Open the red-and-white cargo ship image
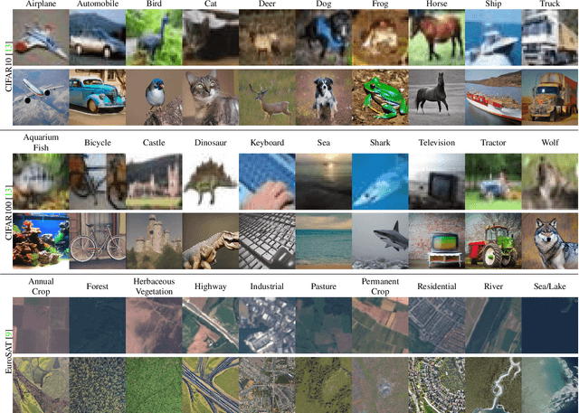The height and width of the screenshot is (413, 579). (x=493, y=98)
